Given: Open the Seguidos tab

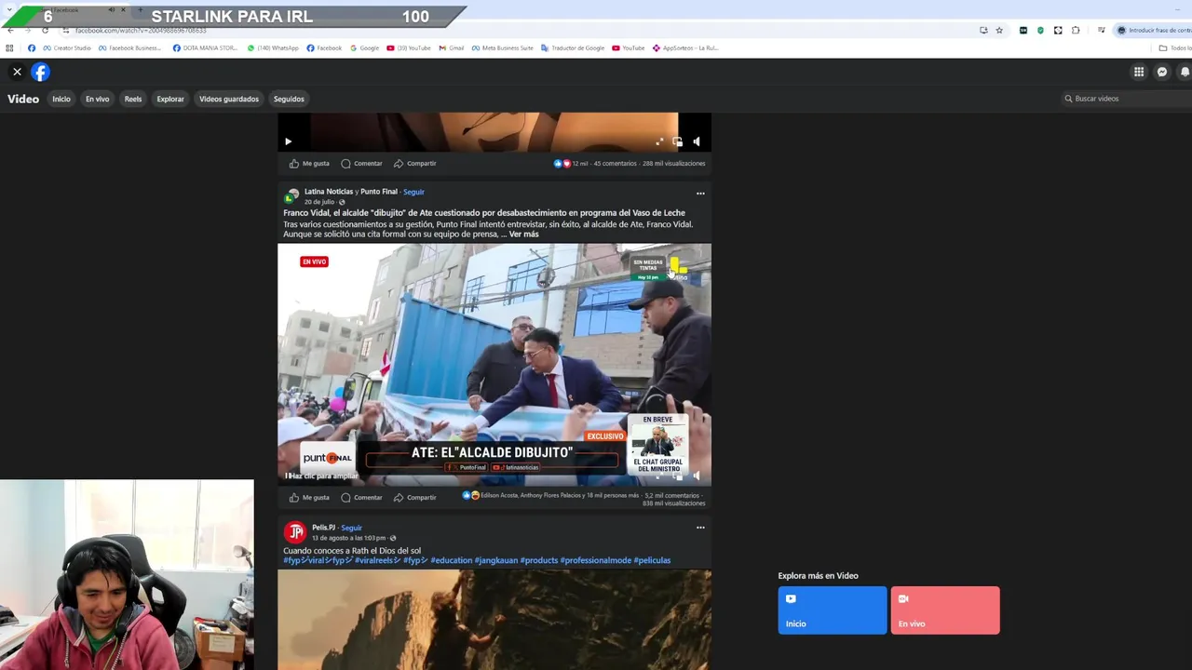Looking at the screenshot, I should click(289, 99).
